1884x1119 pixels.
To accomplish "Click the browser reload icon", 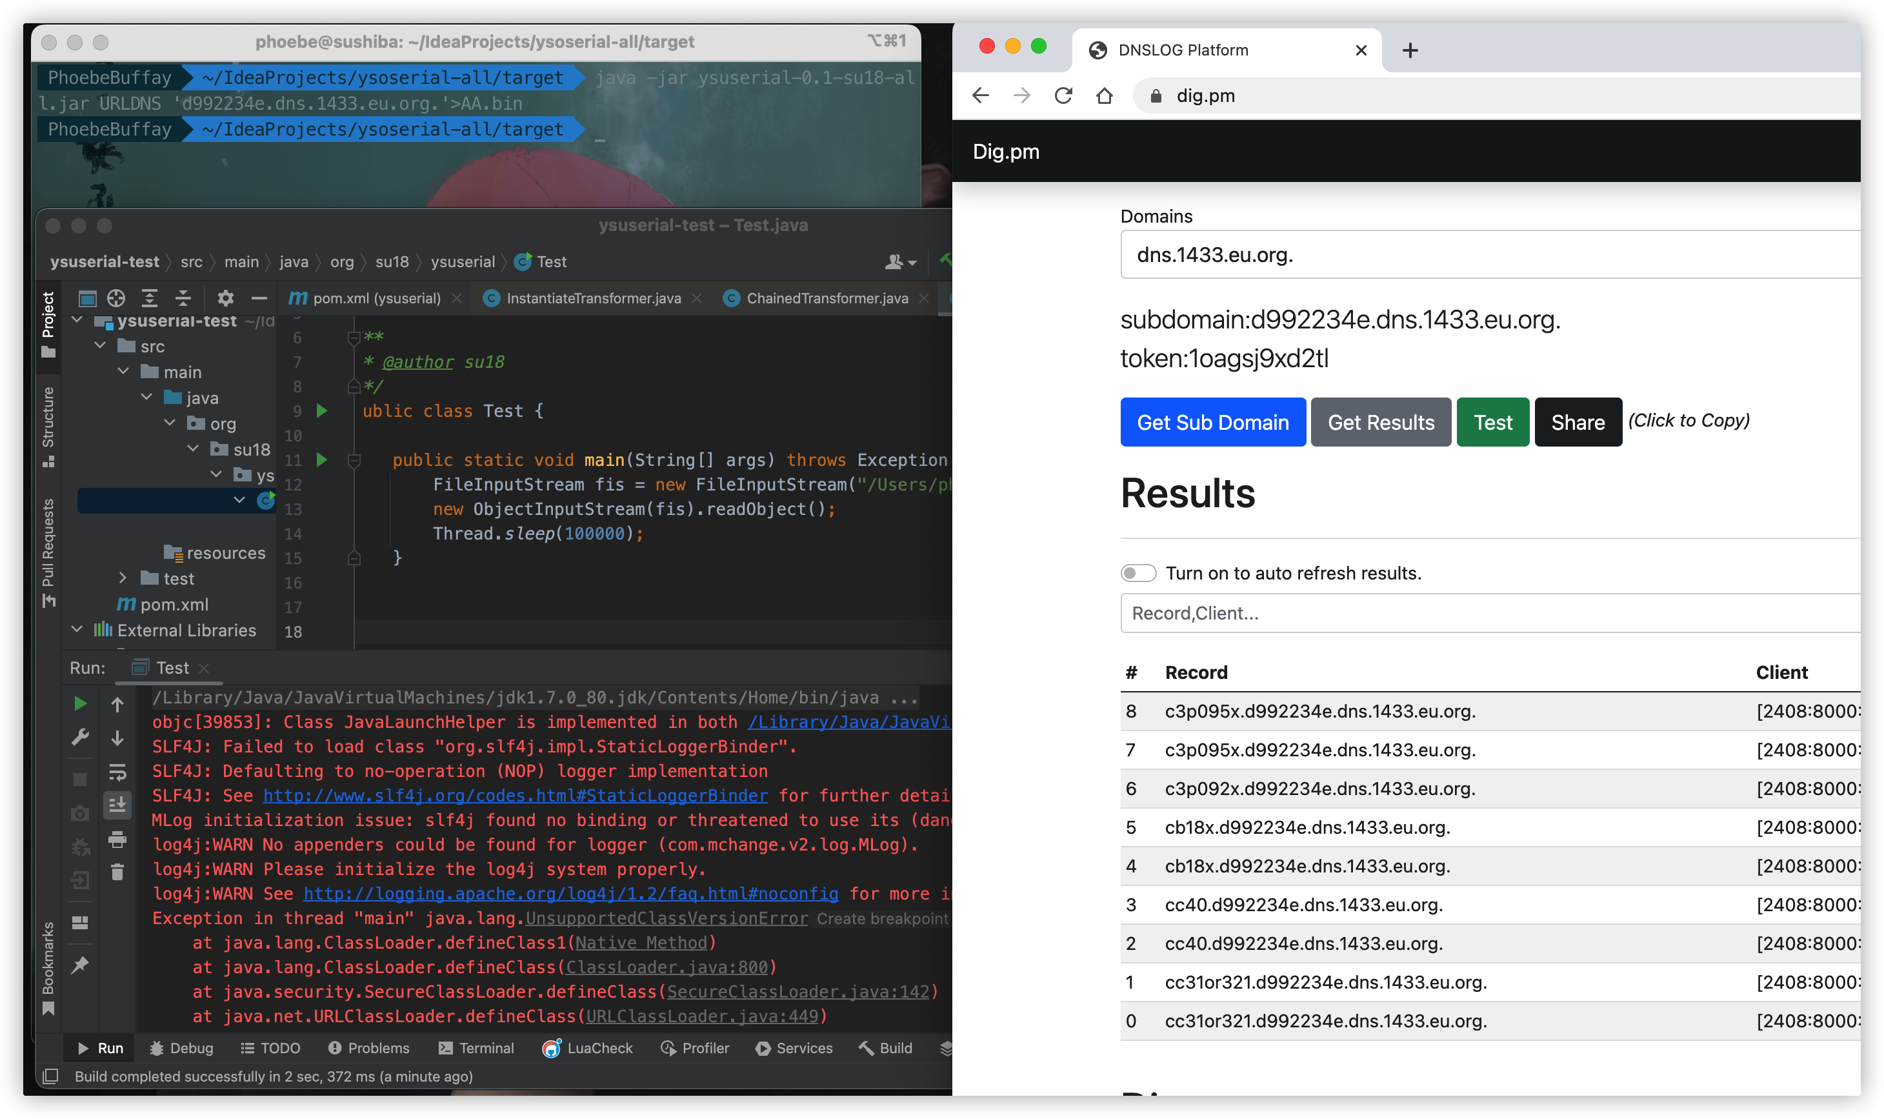I will (x=1063, y=96).
